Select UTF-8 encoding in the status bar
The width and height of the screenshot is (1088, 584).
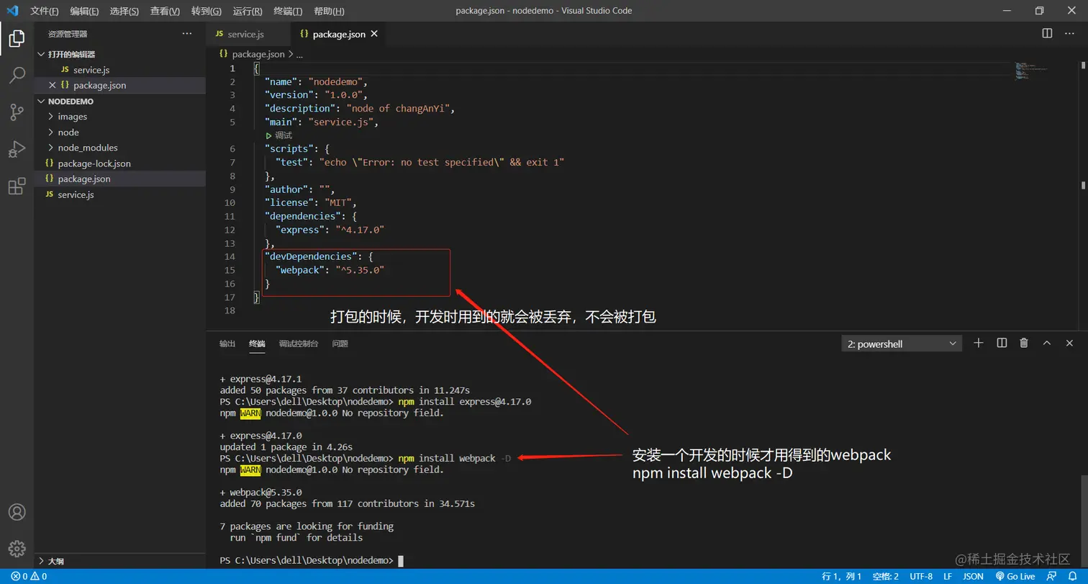[921, 576]
